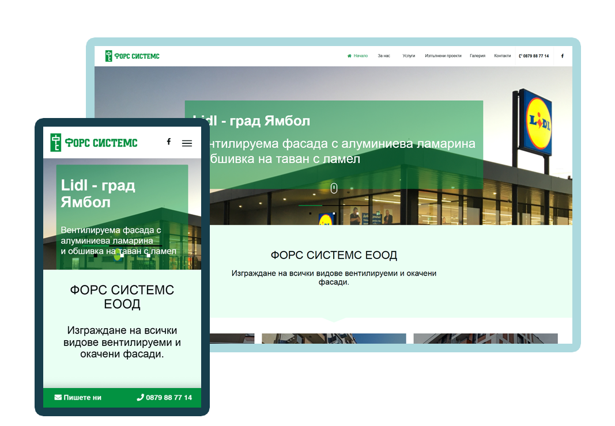Tap Пишете ни button in mobile footer
The height and width of the screenshot is (426, 615).
pyautogui.click(x=78, y=397)
